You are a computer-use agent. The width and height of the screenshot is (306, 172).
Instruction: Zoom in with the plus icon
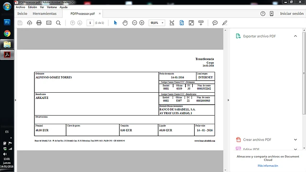[x=142, y=23]
